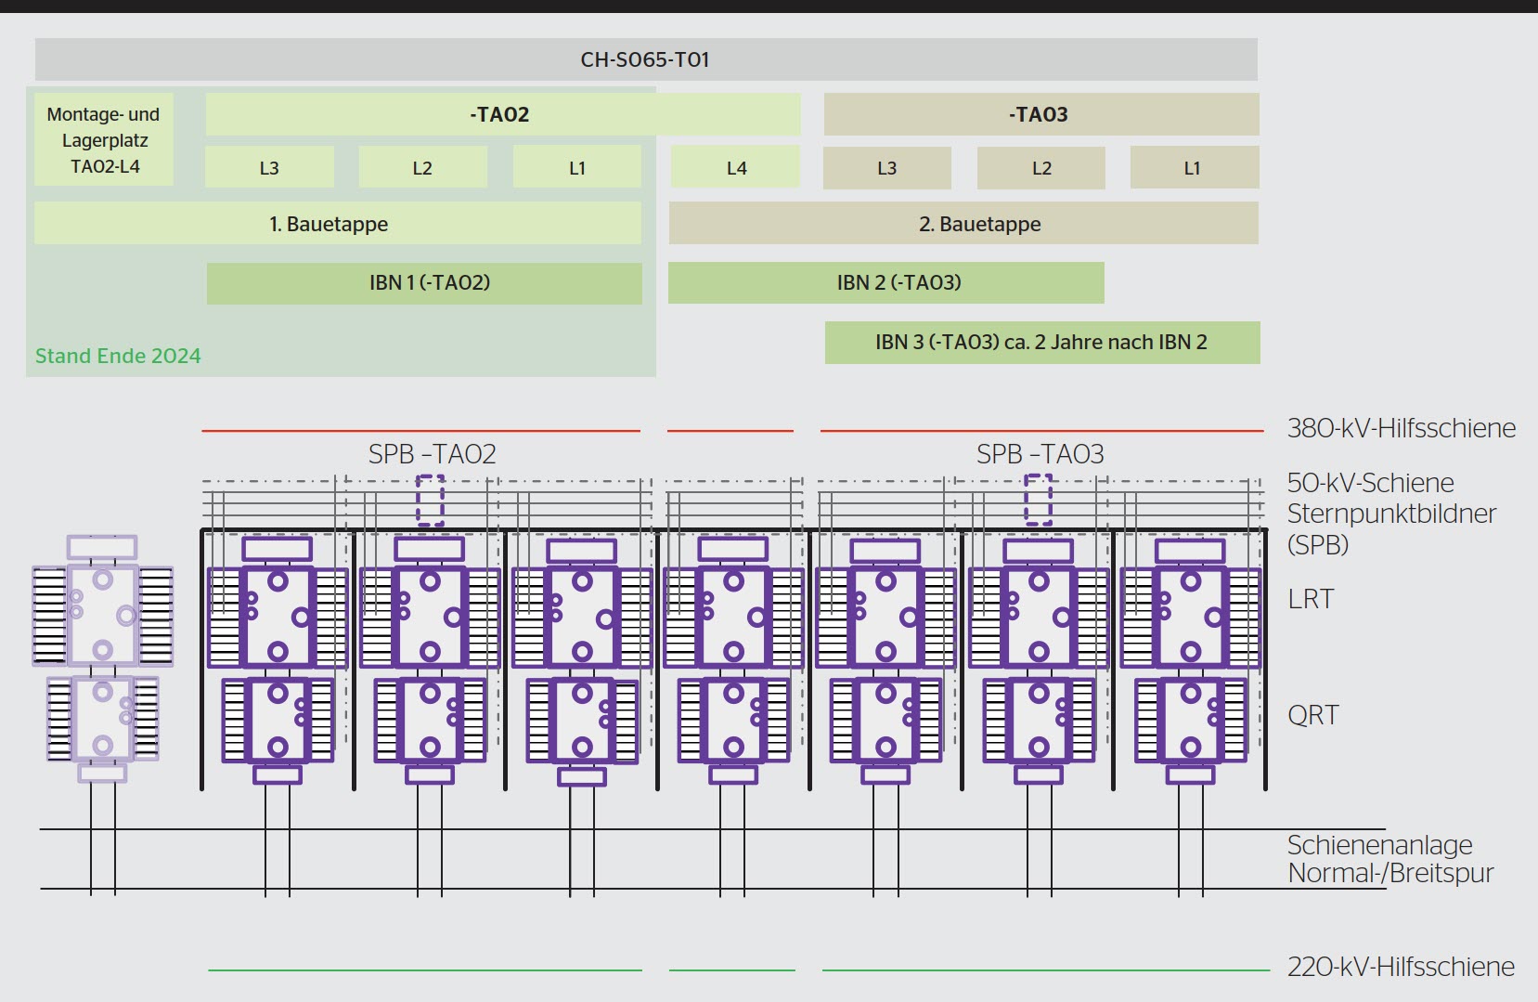This screenshot has height=1002, width=1538.
Task: Click the Stand Ende 2024 text
Action: (118, 356)
